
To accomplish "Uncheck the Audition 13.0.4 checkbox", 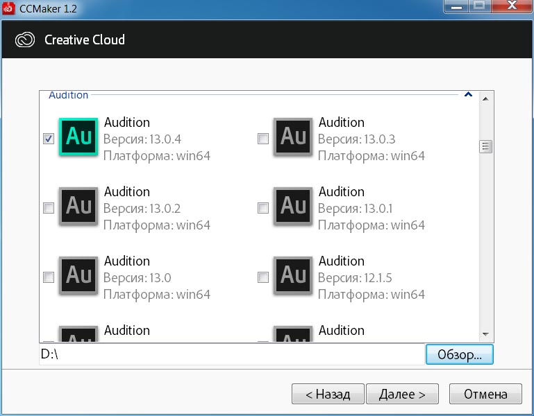I will [x=49, y=139].
